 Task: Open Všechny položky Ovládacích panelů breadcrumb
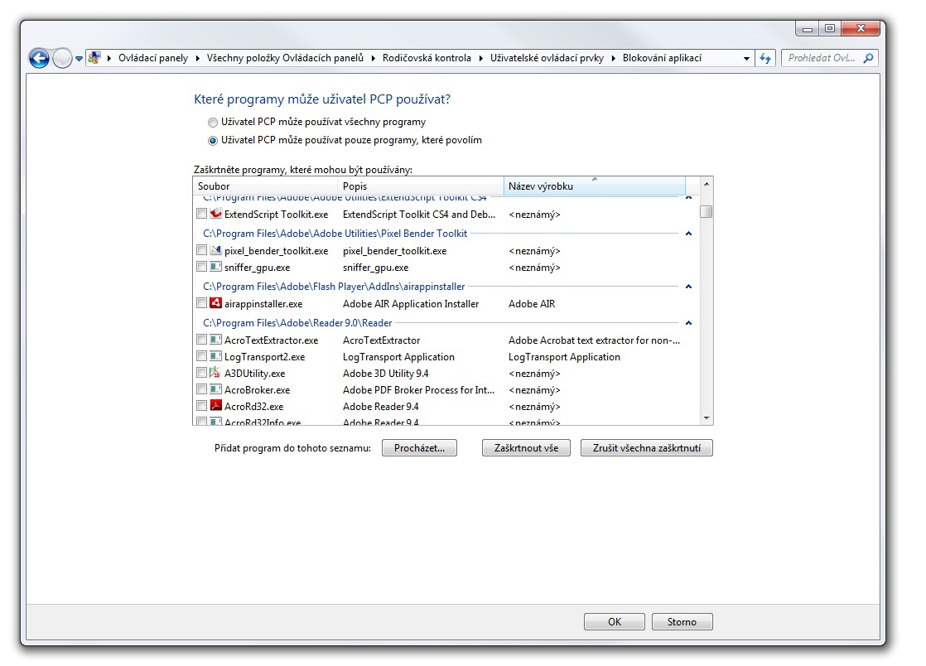285,58
